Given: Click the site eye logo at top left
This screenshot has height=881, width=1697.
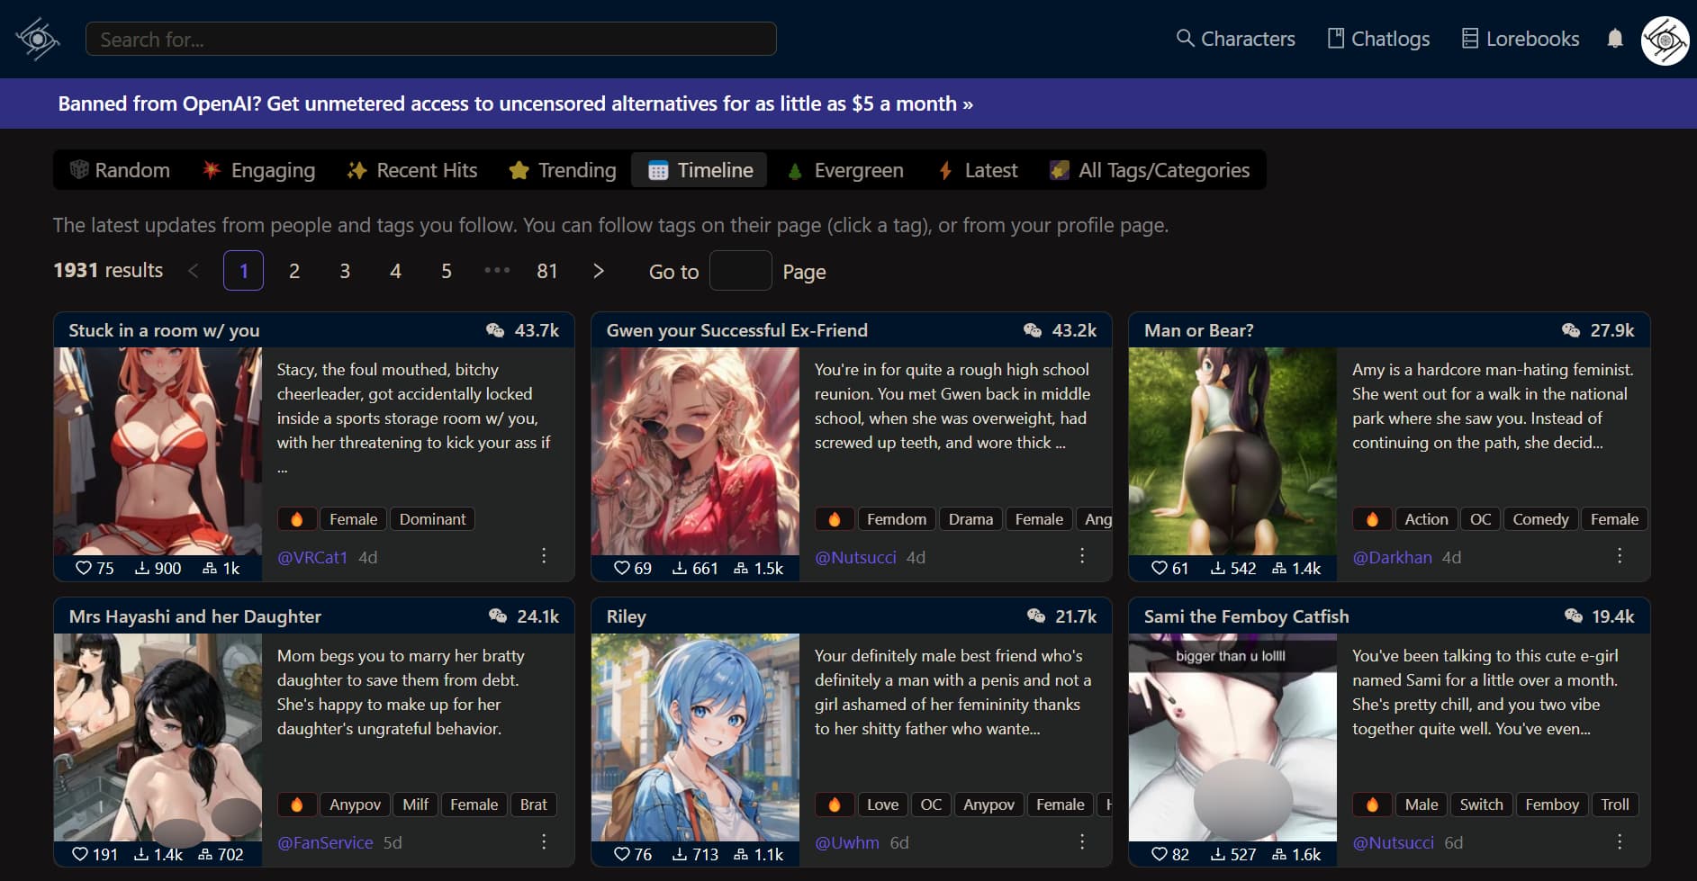Looking at the screenshot, I should (37, 39).
